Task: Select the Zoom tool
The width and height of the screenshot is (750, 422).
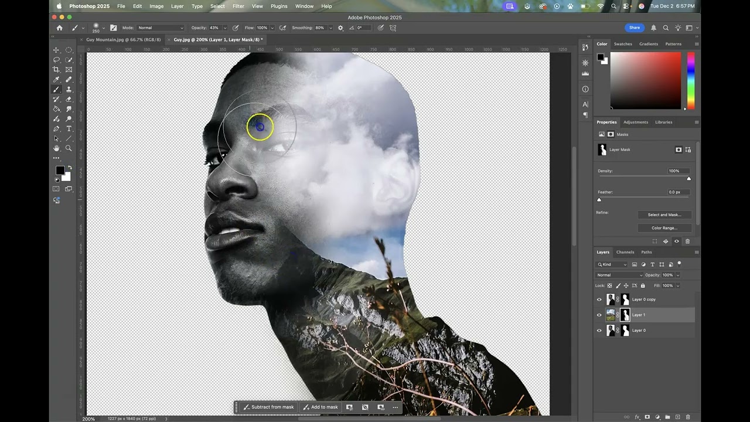Action: tap(69, 149)
